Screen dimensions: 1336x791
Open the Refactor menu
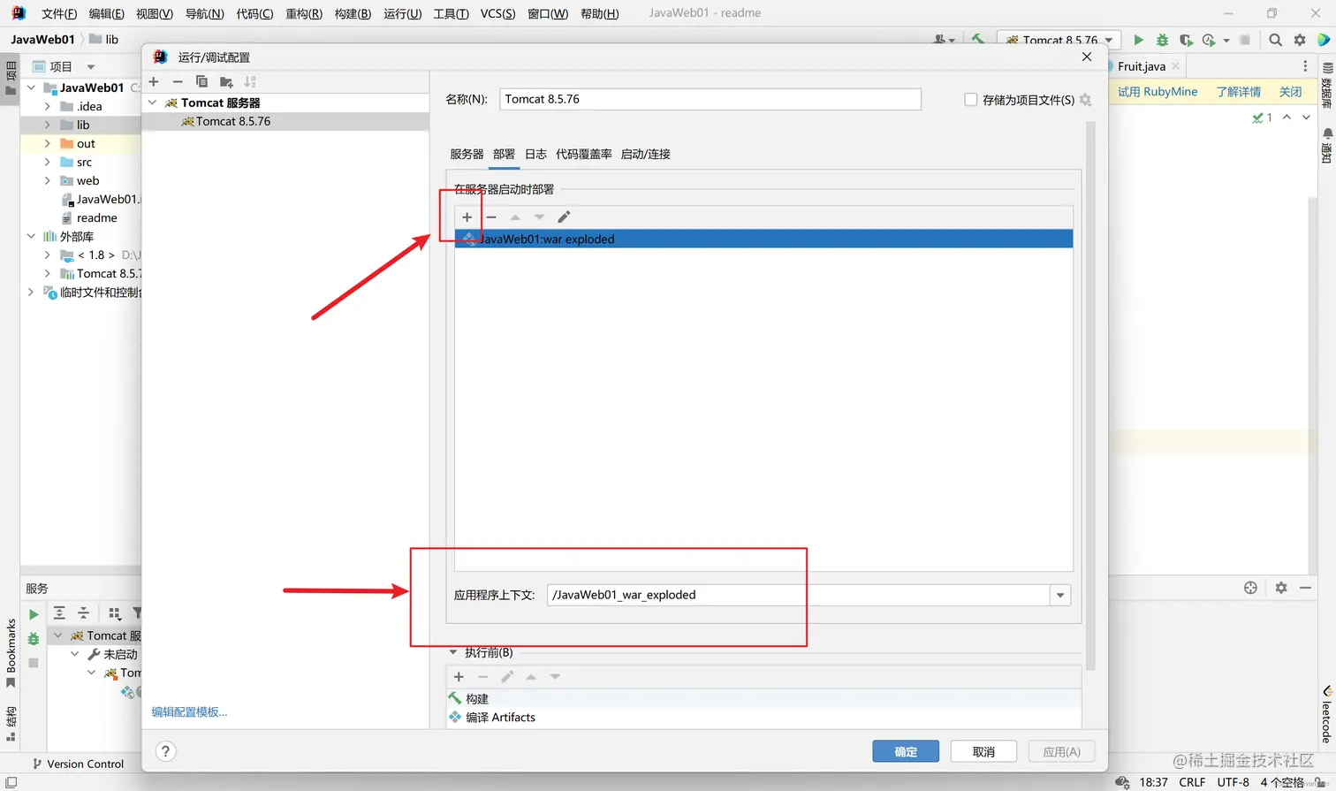pyautogui.click(x=303, y=13)
